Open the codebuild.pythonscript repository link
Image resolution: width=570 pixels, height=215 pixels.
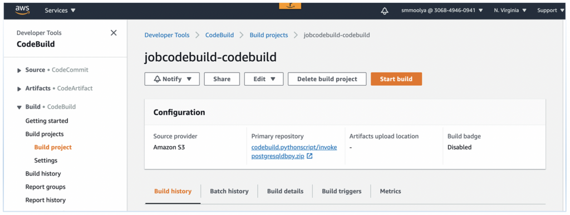294,152
